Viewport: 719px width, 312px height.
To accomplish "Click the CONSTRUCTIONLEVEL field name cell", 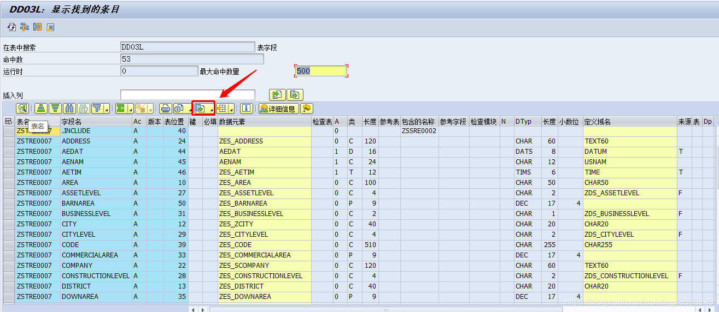I will pos(96,276).
